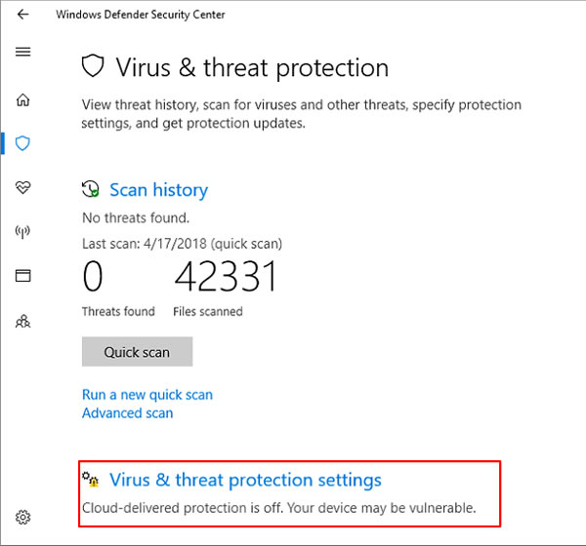Image resolution: width=586 pixels, height=546 pixels.
Task: Click Run a new quick scan link
Action: pyautogui.click(x=147, y=395)
